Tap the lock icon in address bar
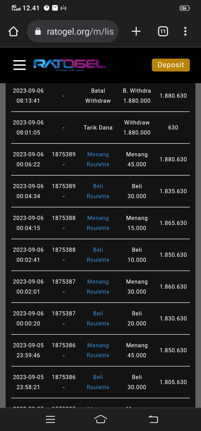The image size is (201, 431). point(38,32)
